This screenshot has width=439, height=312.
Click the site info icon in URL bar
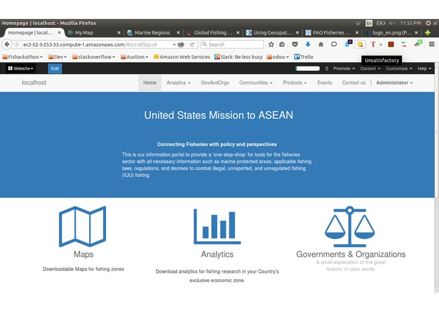click(17, 44)
